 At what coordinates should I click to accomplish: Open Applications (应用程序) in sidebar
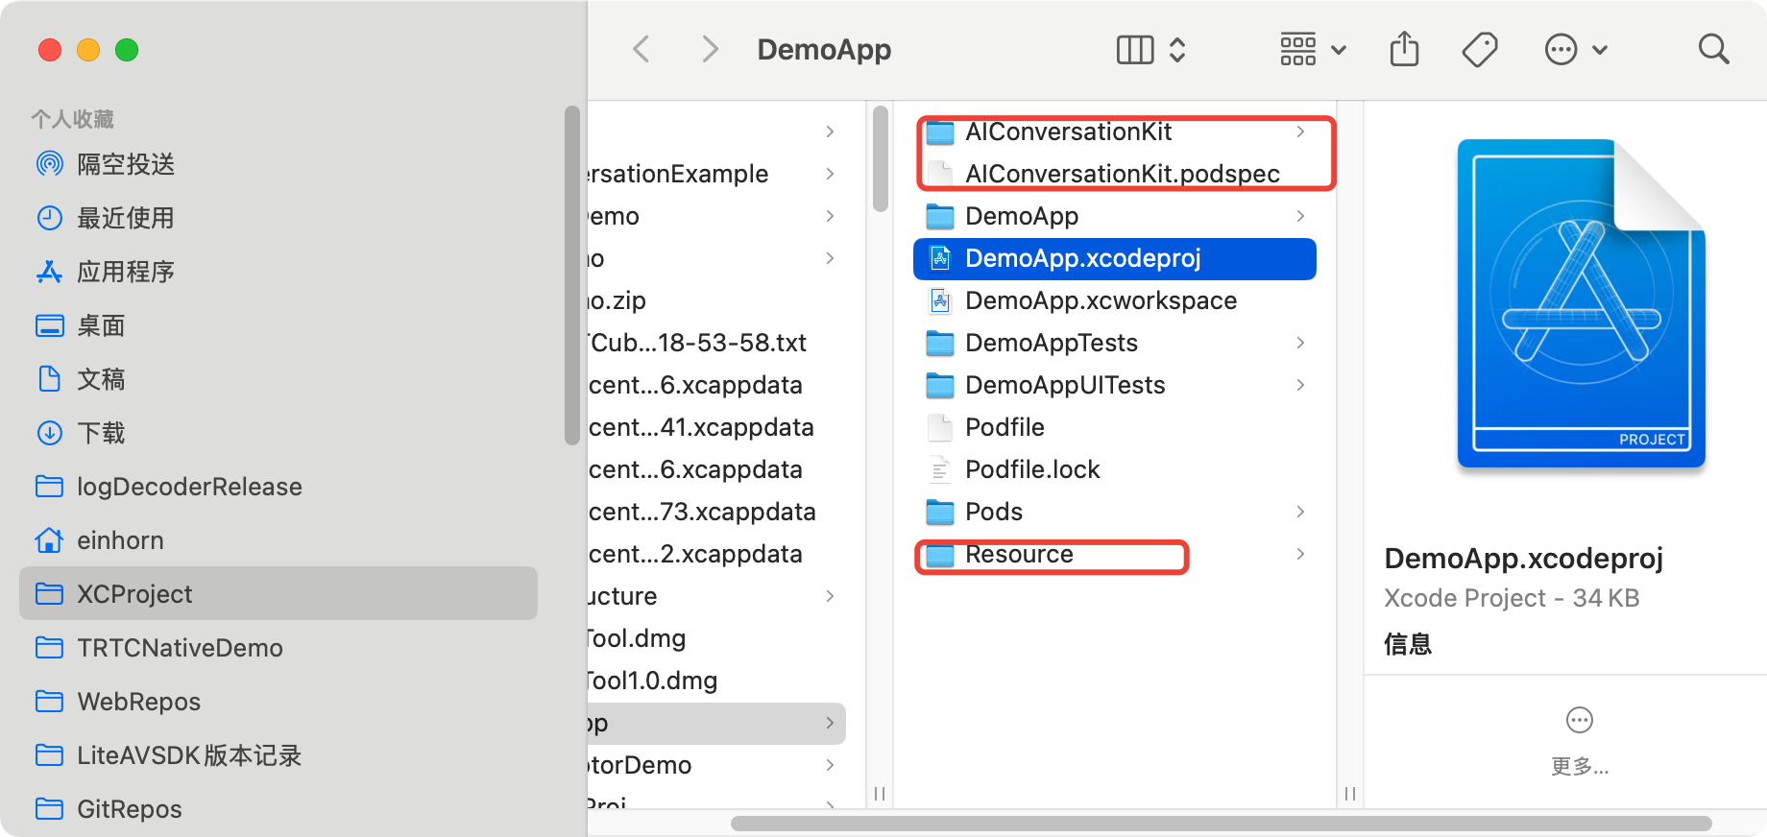click(125, 272)
